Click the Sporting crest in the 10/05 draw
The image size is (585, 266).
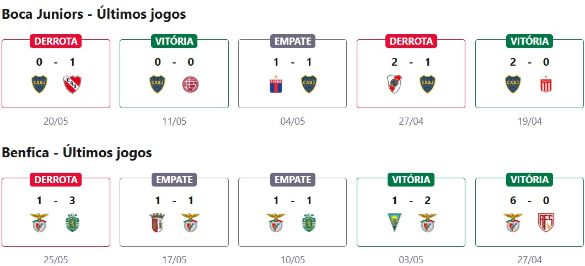tap(309, 223)
